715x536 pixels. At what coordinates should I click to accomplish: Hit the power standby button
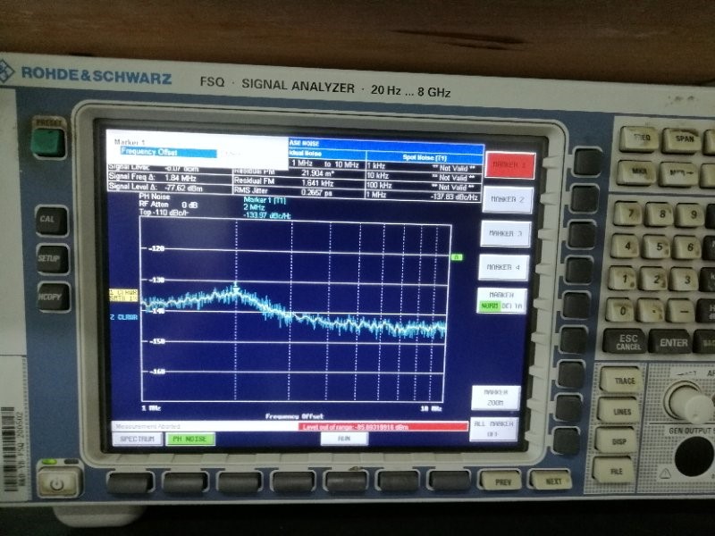point(58,483)
